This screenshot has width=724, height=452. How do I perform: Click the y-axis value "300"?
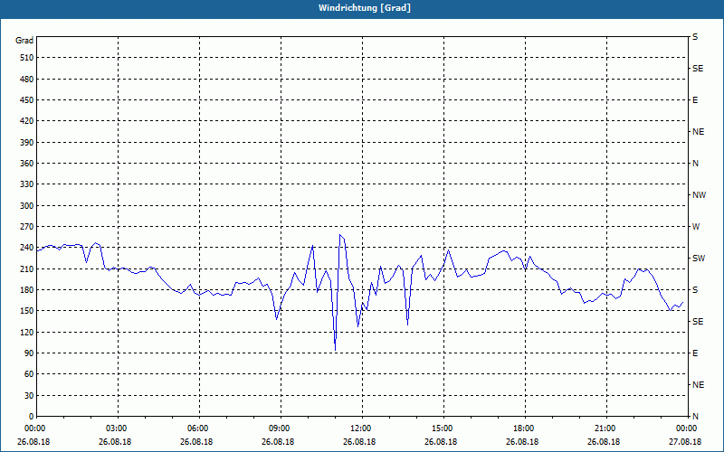tap(27, 206)
